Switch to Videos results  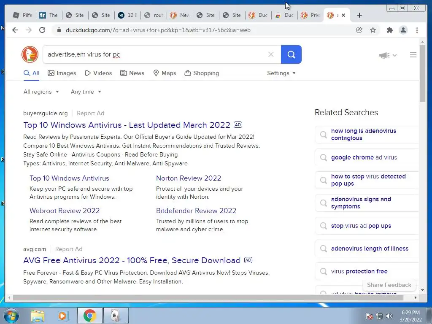(x=98, y=73)
